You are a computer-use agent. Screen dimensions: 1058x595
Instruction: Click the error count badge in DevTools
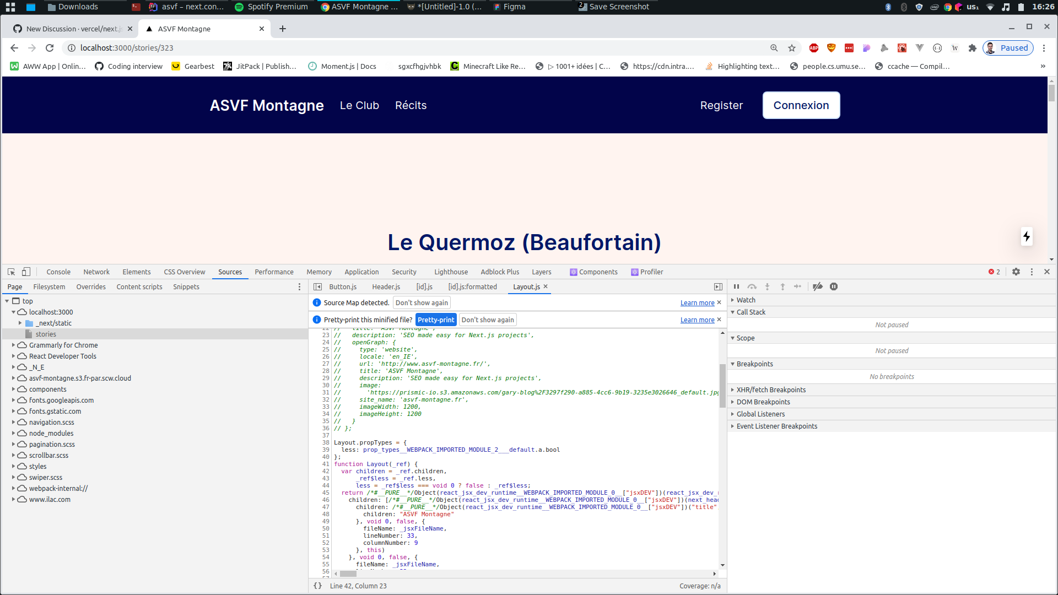coord(994,272)
